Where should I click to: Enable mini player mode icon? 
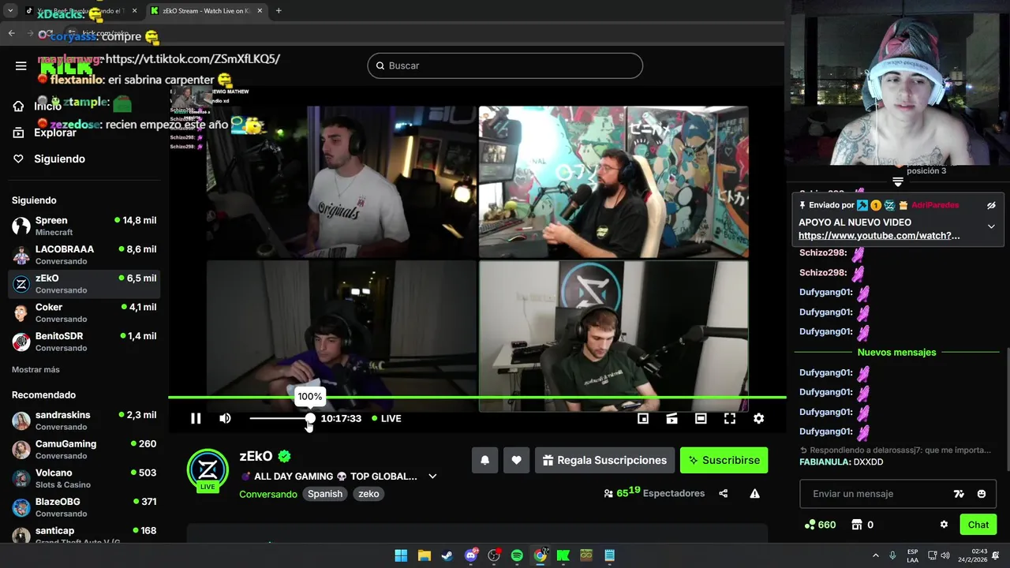(x=643, y=418)
